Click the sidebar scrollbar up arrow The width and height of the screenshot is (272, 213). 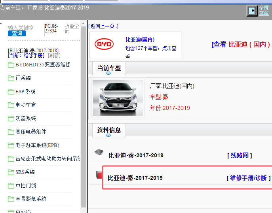83,23
